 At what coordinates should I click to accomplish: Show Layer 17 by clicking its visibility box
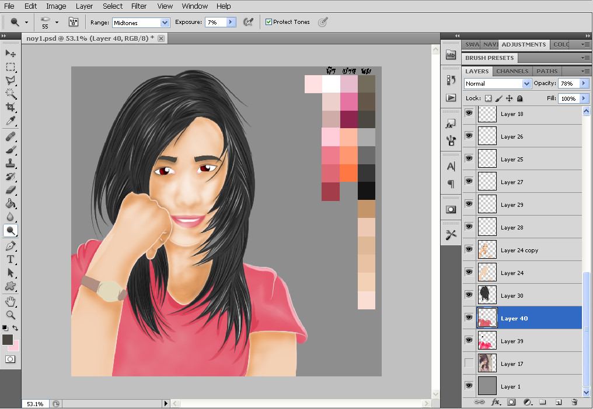(x=469, y=364)
